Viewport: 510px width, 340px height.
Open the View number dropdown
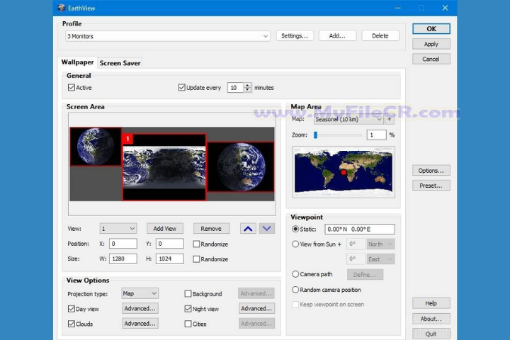pos(118,229)
